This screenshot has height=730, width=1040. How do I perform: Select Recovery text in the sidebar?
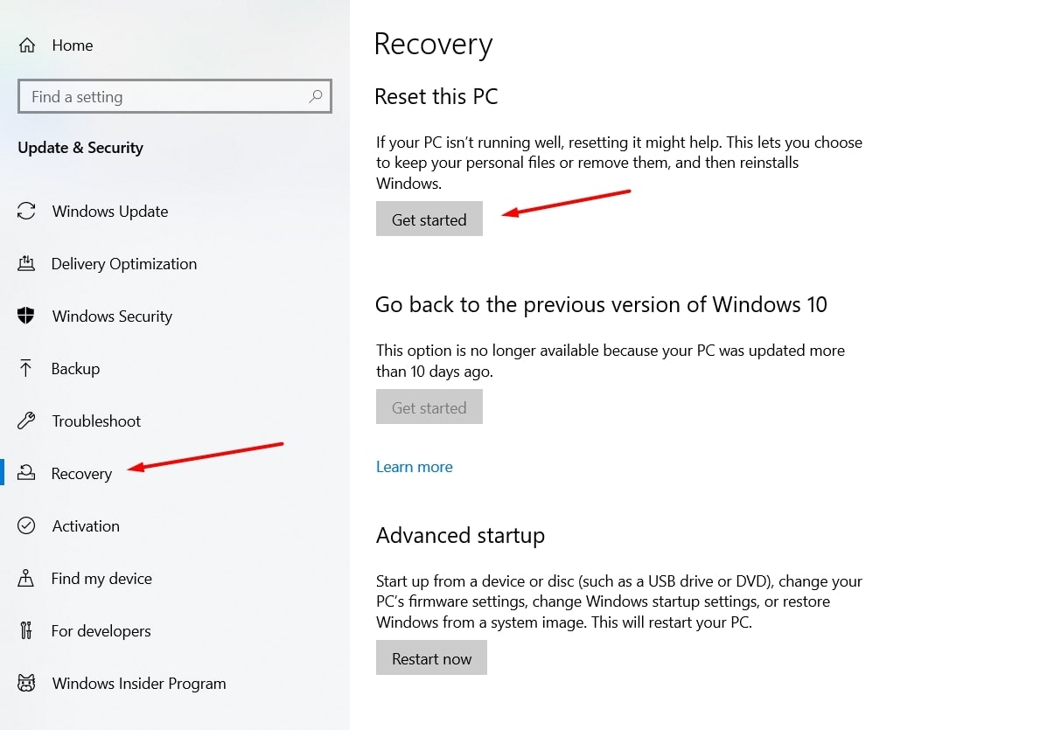pyautogui.click(x=81, y=474)
